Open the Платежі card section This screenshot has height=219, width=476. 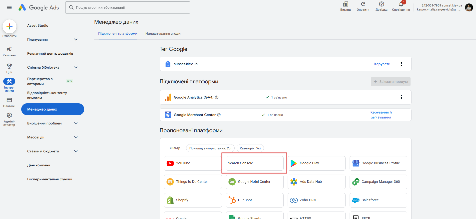(x=9, y=103)
